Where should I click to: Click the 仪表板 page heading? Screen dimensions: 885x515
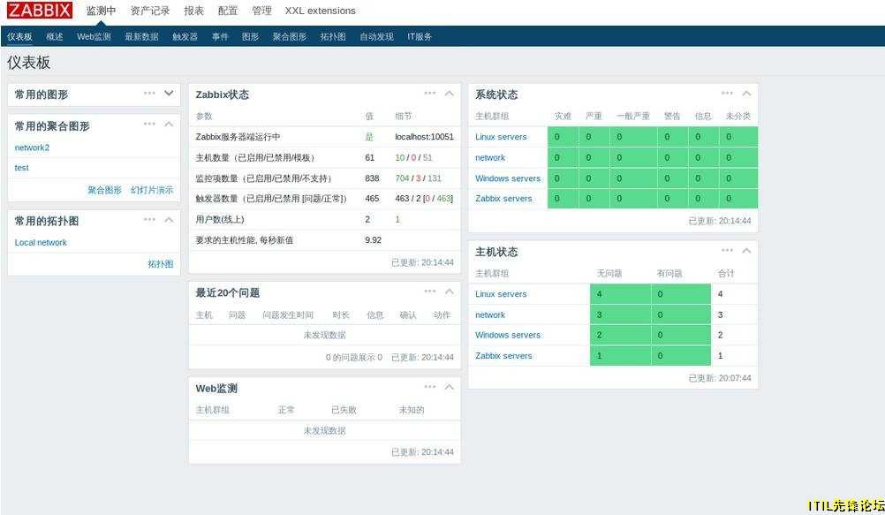[29, 62]
